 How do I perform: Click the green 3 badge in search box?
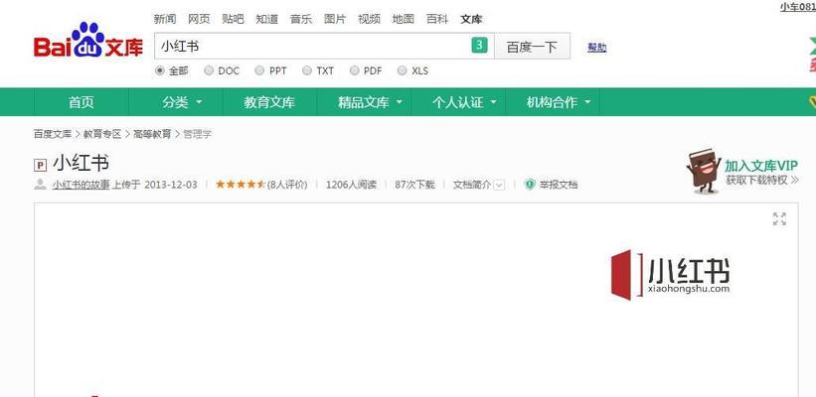tap(479, 46)
